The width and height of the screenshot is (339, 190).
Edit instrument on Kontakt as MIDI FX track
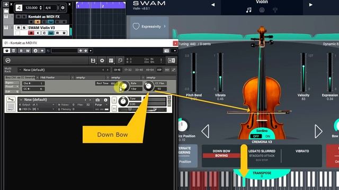tap(51, 22)
